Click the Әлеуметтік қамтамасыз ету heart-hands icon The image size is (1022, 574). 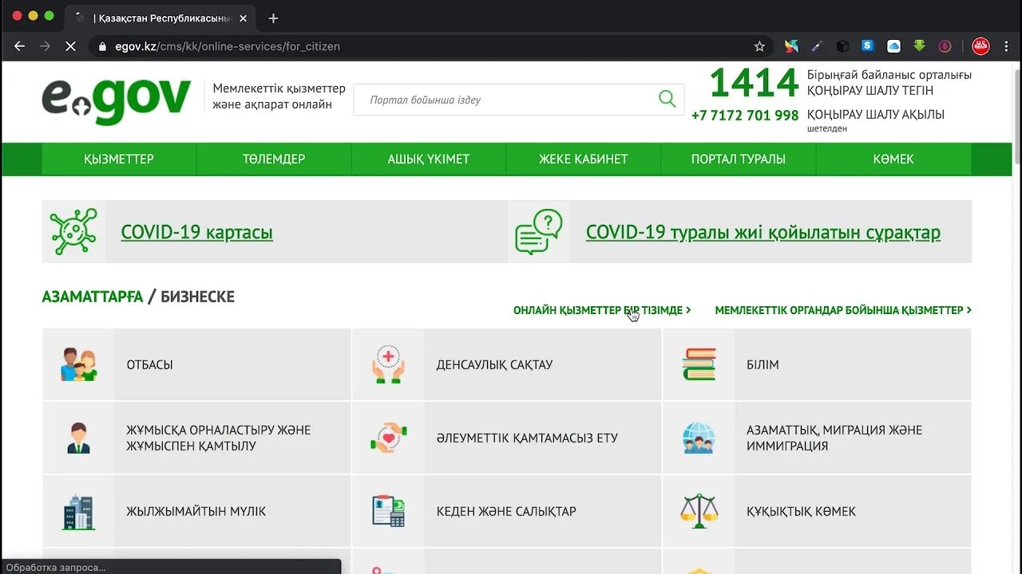click(x=388, y=438)
